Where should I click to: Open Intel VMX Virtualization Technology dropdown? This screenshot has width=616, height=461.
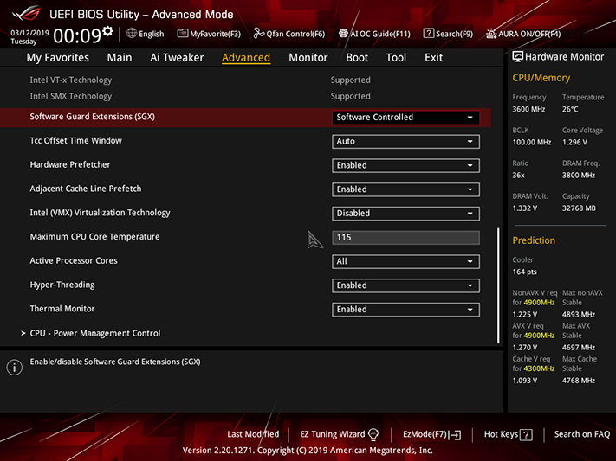point(405,213)
